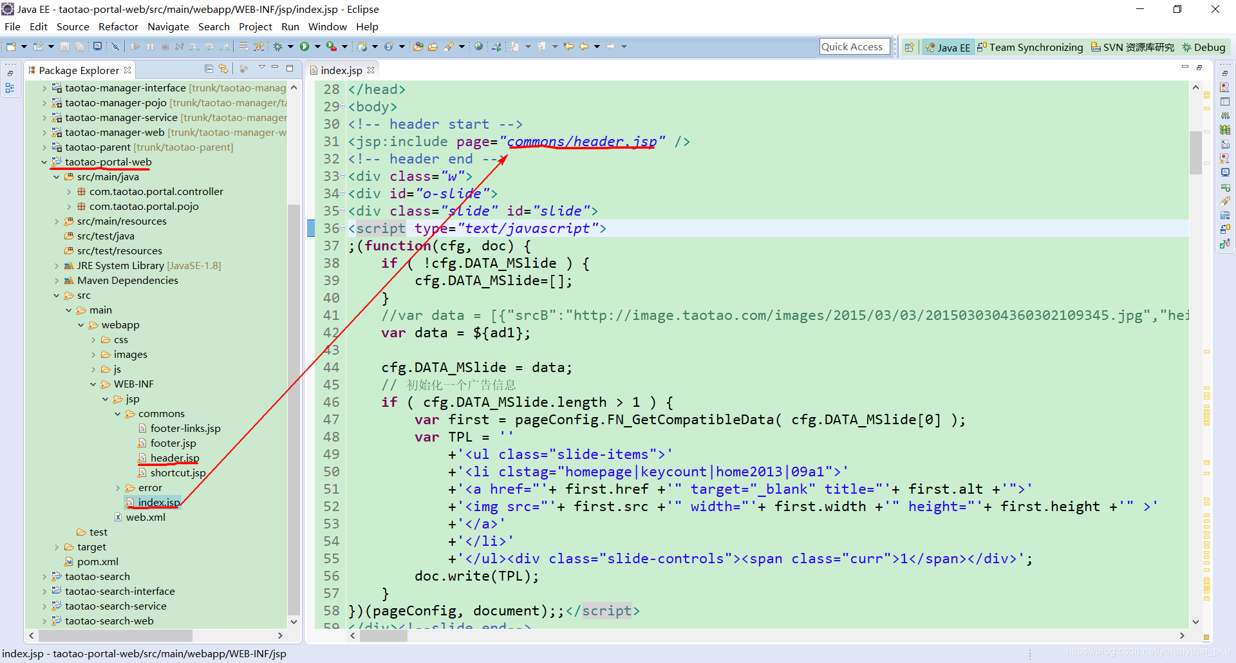The width and height of the screenshot is (1236, 663).
Task: Open the Refactor menu
Action: pyautogui.click(x=118, y=26)
